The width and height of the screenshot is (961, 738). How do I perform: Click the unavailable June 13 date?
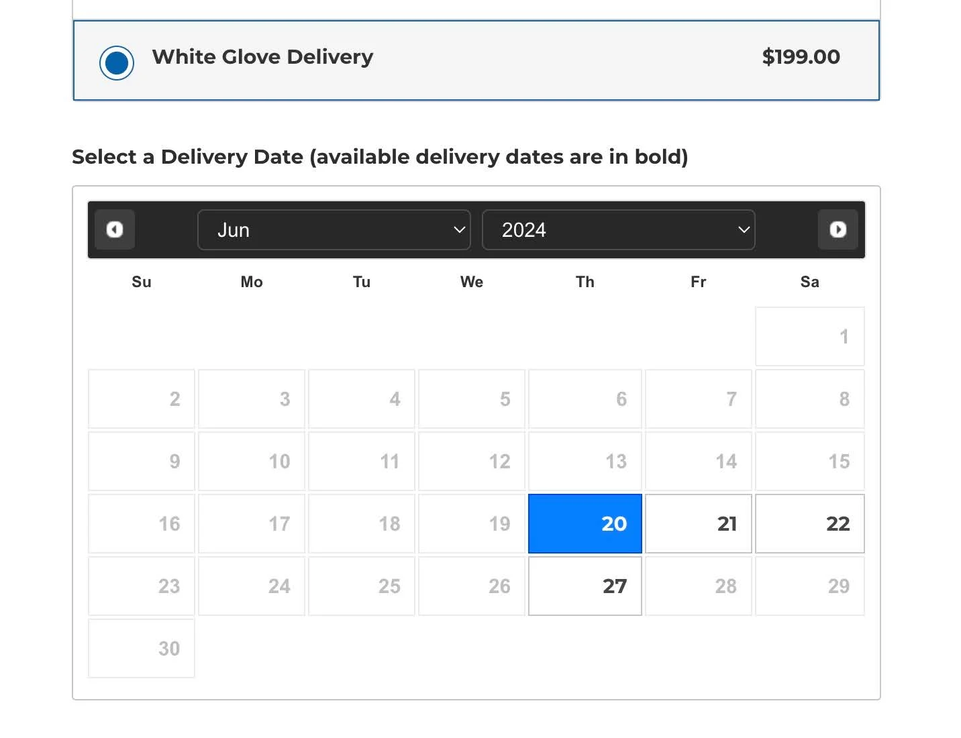tap(585, 461)
